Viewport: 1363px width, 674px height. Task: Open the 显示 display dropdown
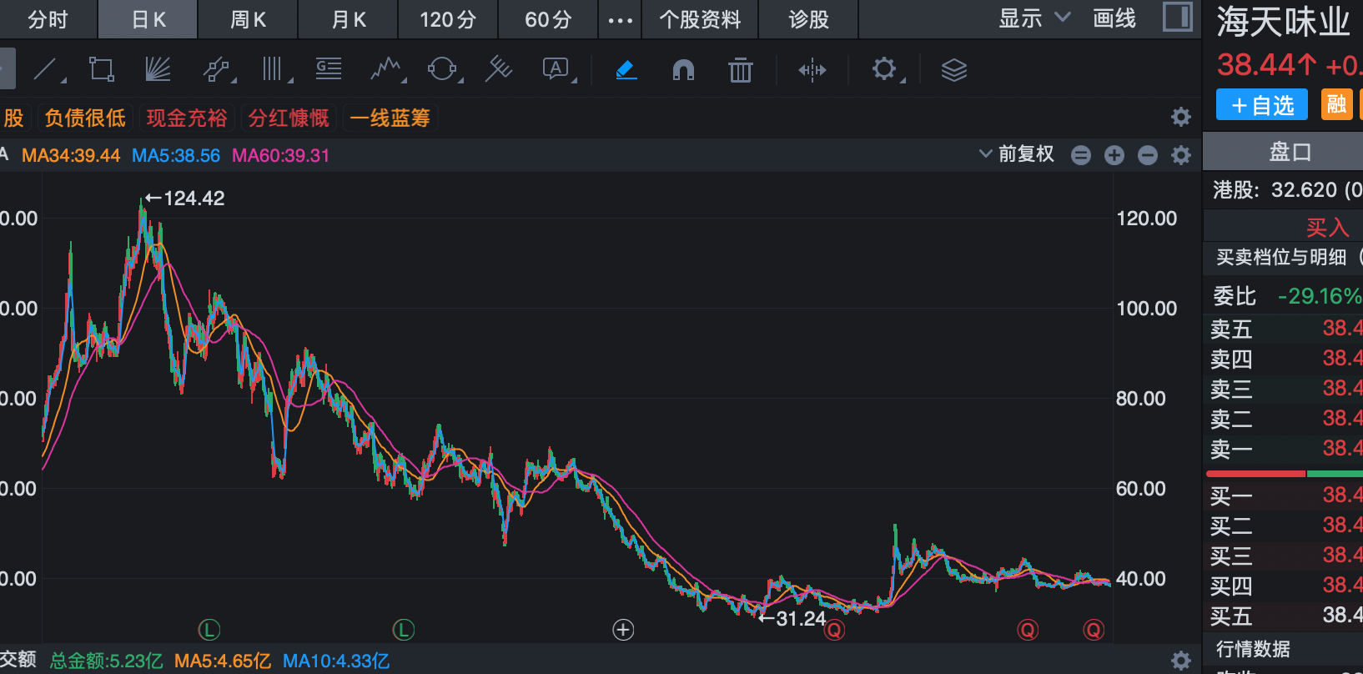[1034, 18]
